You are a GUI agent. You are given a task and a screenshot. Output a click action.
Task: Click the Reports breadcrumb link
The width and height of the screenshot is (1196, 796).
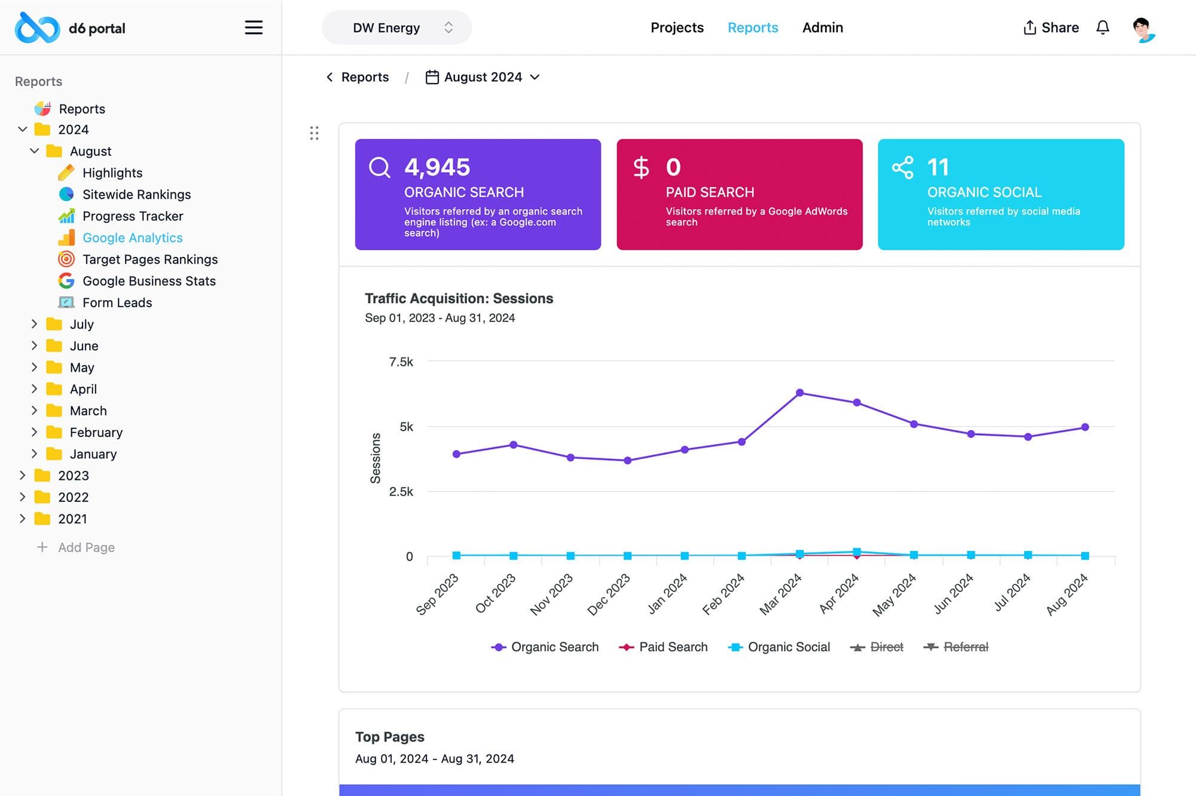[365, 77]
